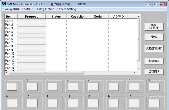This screenshot has width=169, height=110.
Task: Click port slot 3 box
Action: [x=53, y=87]
